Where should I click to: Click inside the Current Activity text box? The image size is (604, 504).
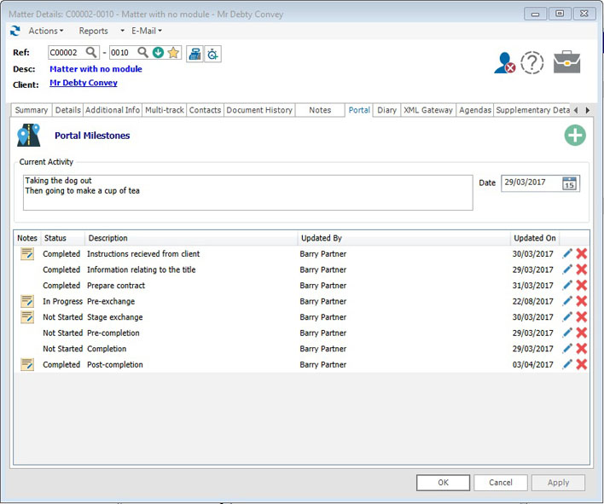[247, 193]
